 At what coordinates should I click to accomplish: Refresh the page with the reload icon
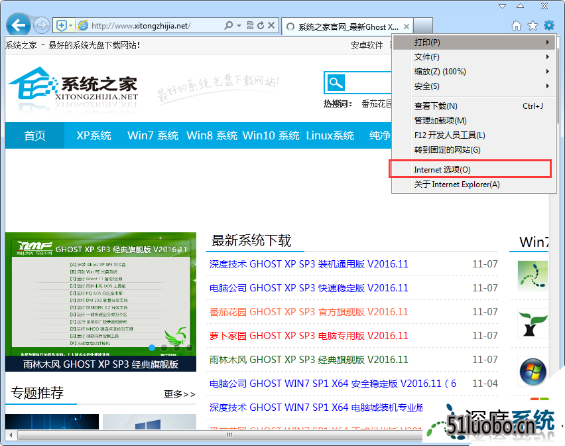(261, 25)
